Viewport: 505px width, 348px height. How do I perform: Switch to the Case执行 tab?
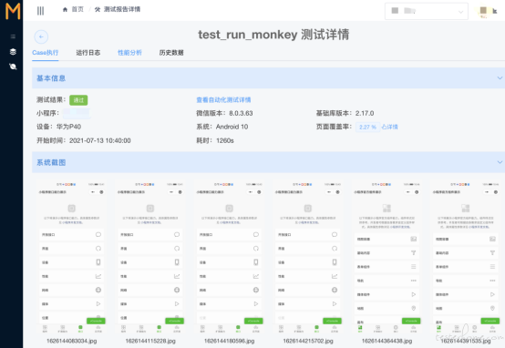point(45,53)
